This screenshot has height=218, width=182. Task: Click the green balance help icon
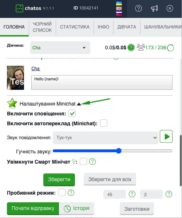tap(131, 47)
